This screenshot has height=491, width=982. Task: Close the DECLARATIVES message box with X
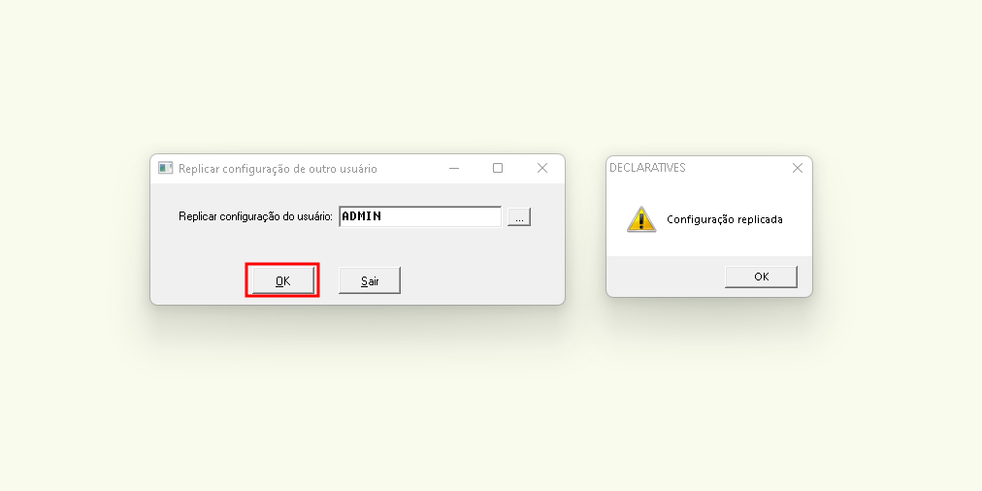coord(798,168)
